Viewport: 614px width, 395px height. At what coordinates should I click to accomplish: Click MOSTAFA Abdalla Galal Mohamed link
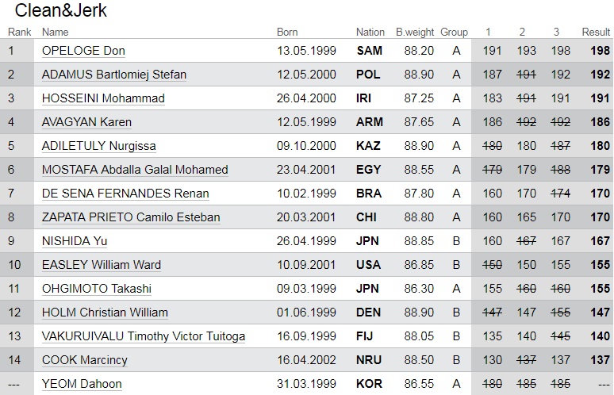135,170
